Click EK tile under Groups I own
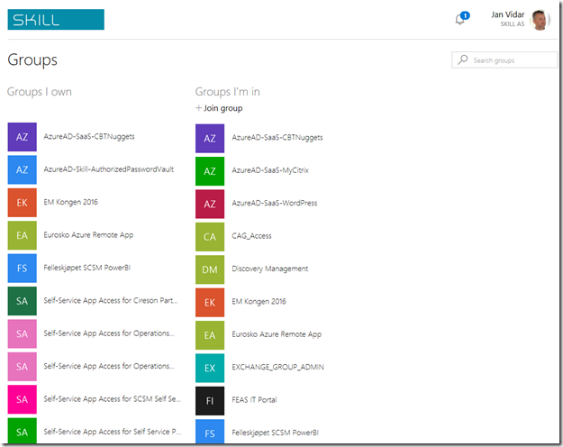This screenshot has height=447, width=563. [23, 203]
